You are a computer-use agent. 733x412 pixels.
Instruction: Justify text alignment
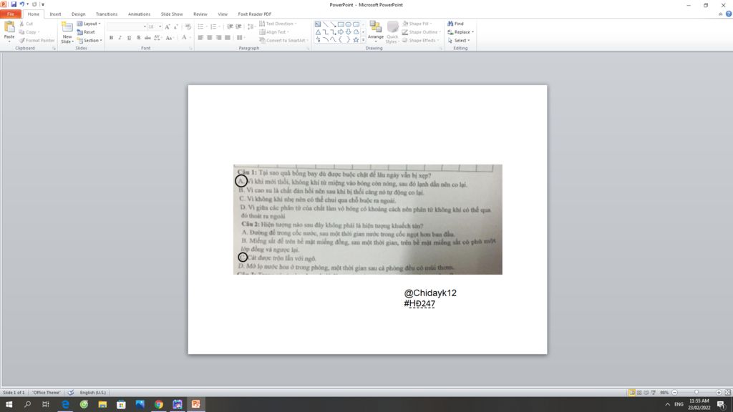[227, 38]
